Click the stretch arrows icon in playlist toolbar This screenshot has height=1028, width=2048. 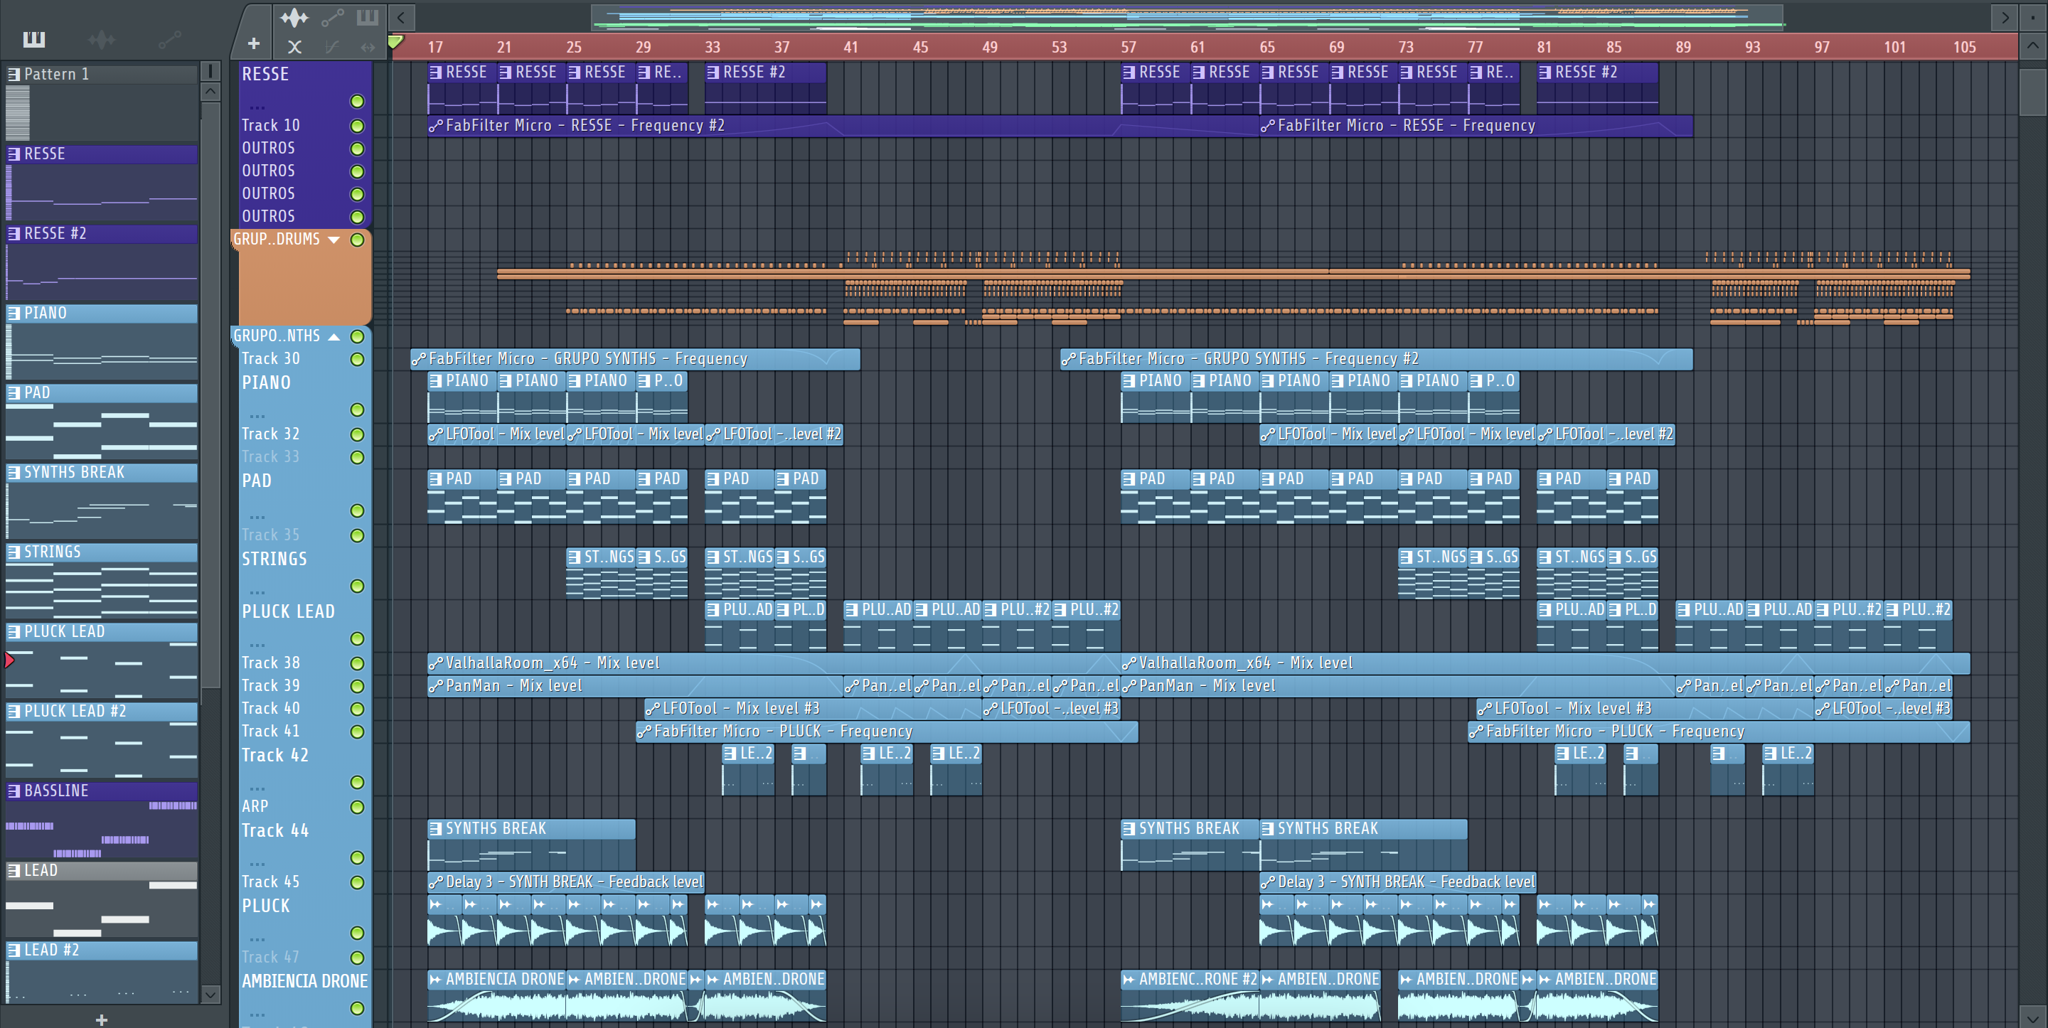[368, 47]
